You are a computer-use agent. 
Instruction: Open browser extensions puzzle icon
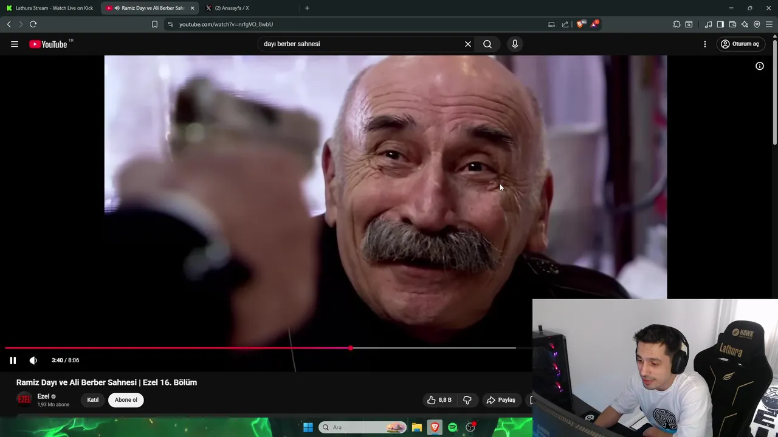(x=676, y=24)
